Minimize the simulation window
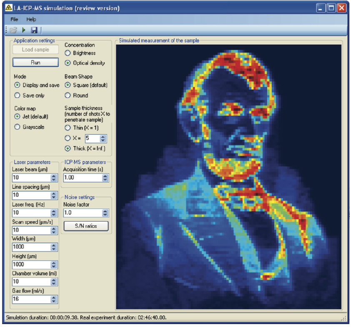 [x=321, y=8]
